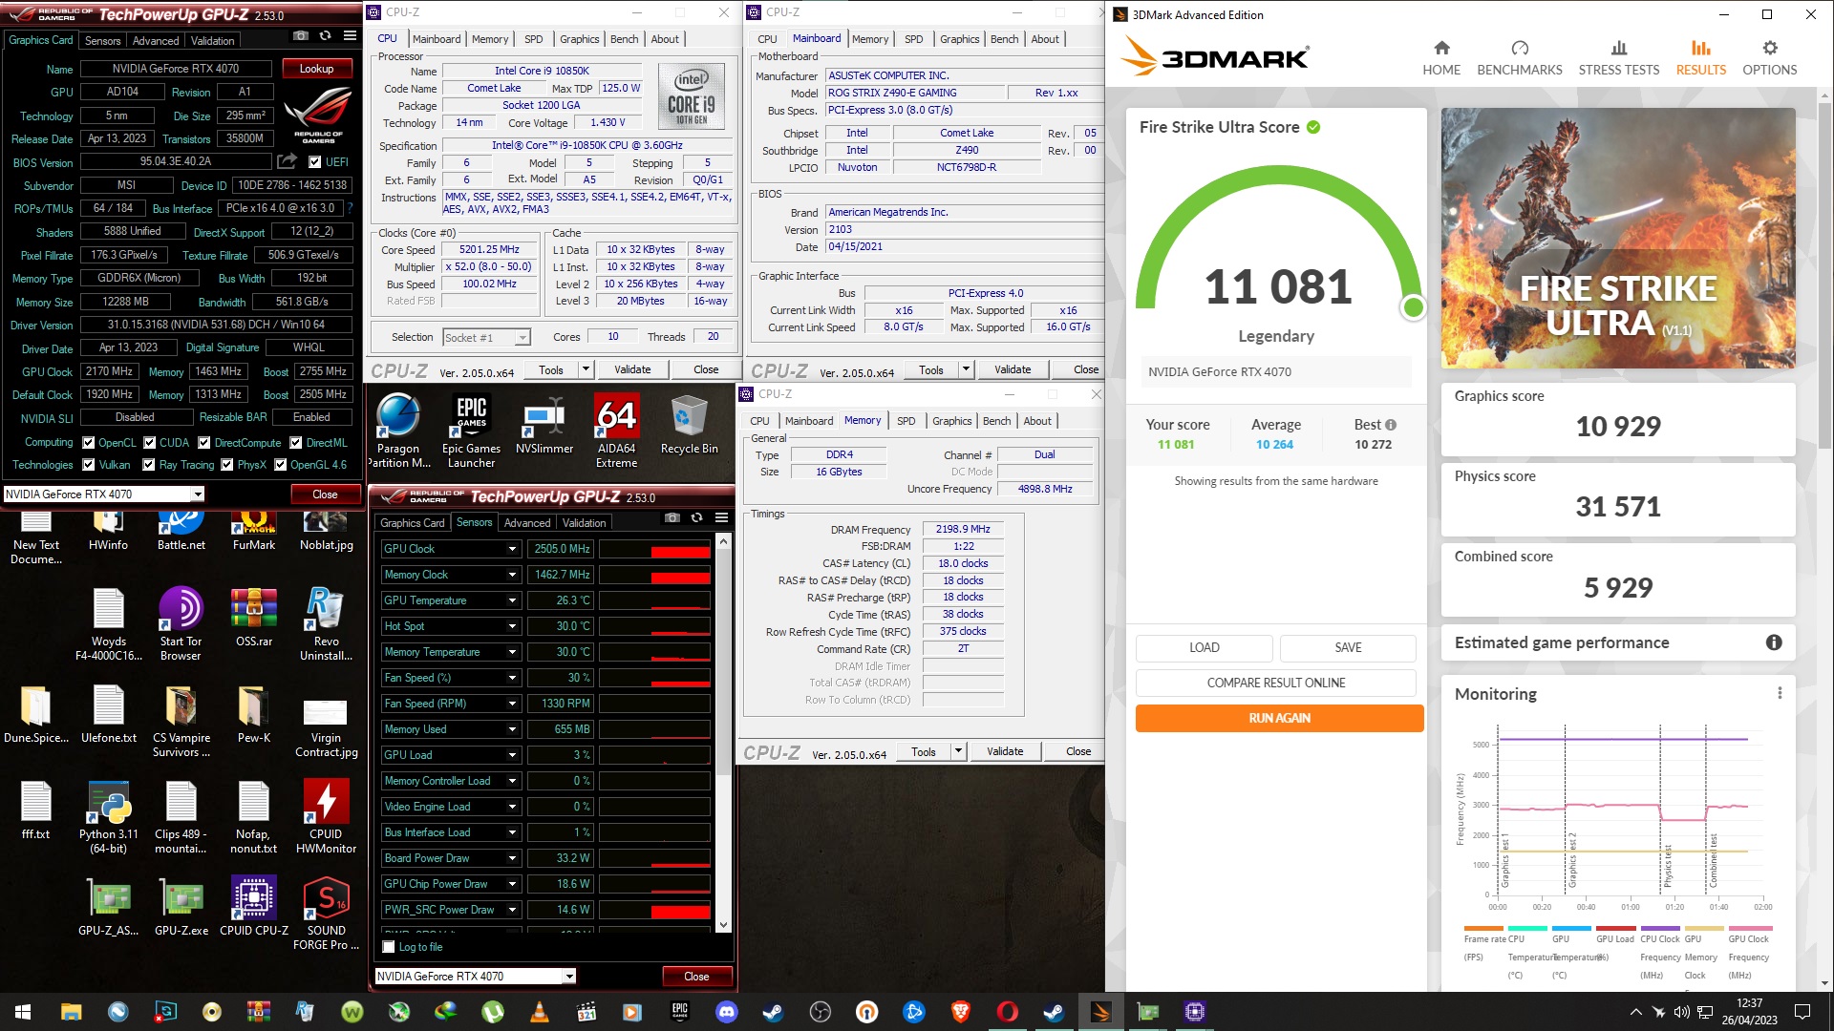Switch to the Validation tab in Sensors GPU-Z window
Screen dimensions: 1834x1031
point(584,522)
